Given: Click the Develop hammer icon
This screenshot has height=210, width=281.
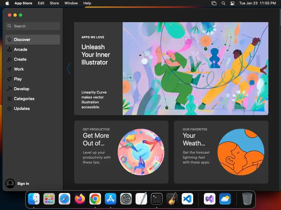Looking at the screenshot, I should coord(9,89).
